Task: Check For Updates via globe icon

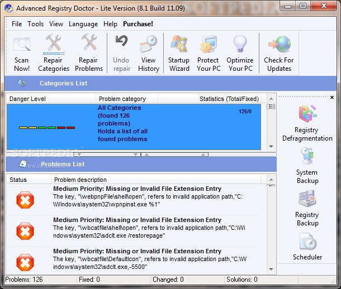Action: tap(278, 54)
